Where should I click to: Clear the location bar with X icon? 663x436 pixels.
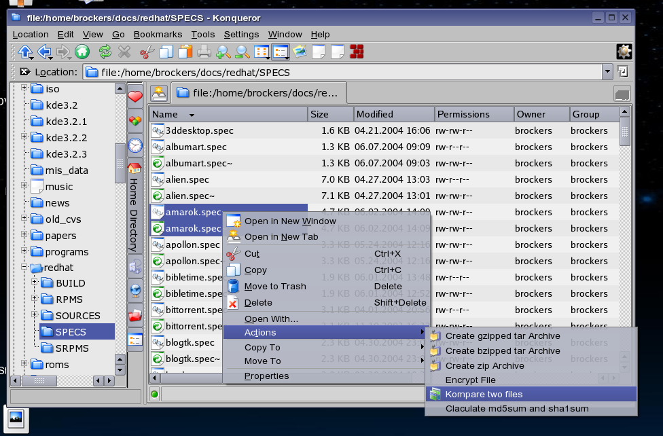pos(25,72)
